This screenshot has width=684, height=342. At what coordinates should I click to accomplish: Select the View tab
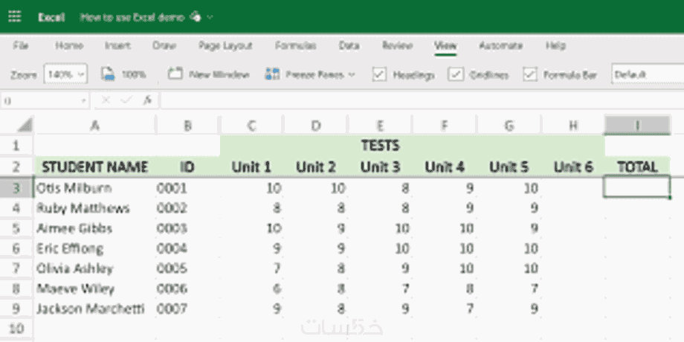[x=445, y=45]
